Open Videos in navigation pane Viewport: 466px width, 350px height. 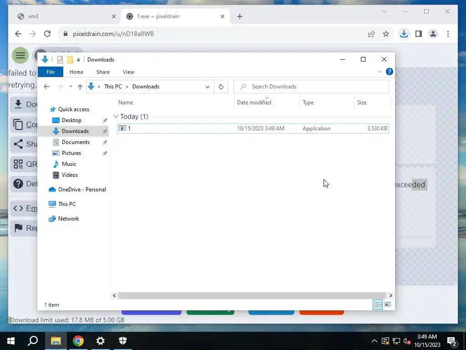click(x=70, y=175)
